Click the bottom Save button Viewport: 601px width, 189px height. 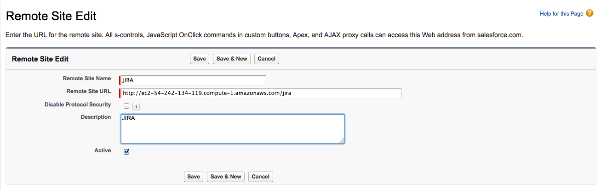click(194, 177)
